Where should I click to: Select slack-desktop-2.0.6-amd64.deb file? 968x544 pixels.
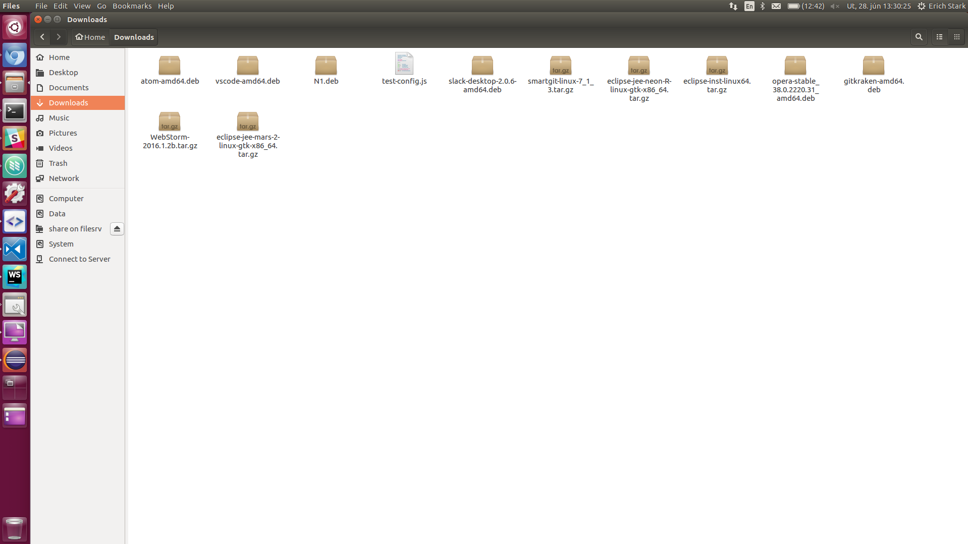point(482,74)
